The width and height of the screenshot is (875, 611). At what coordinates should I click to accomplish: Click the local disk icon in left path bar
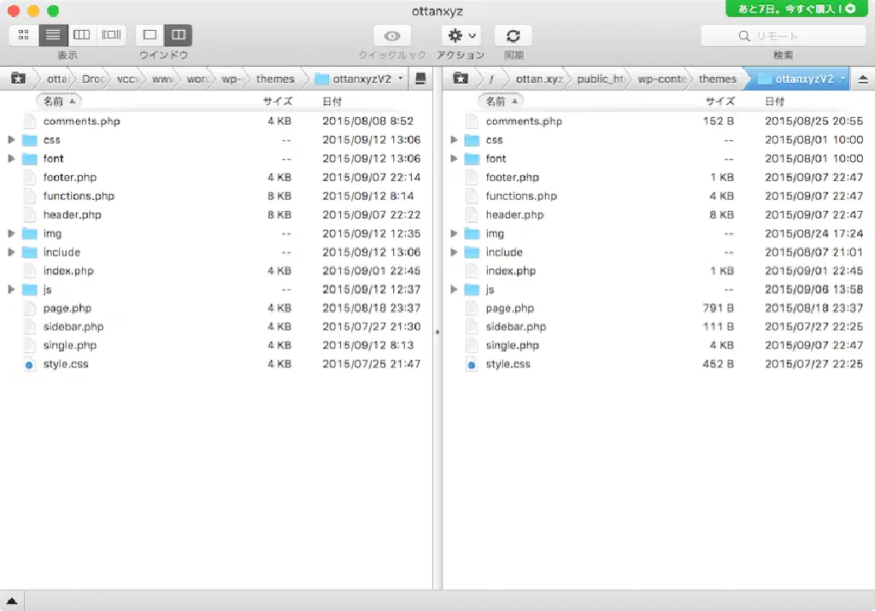click(420, 79)
